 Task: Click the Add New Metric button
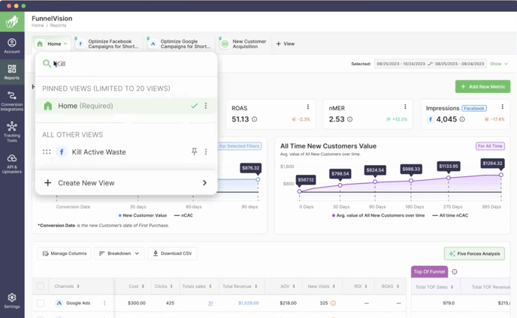click(x=482, y=87)
